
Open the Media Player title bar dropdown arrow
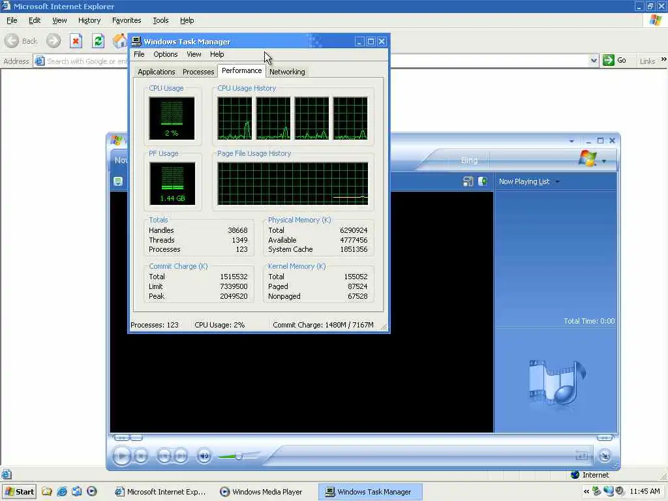(571, 141)
